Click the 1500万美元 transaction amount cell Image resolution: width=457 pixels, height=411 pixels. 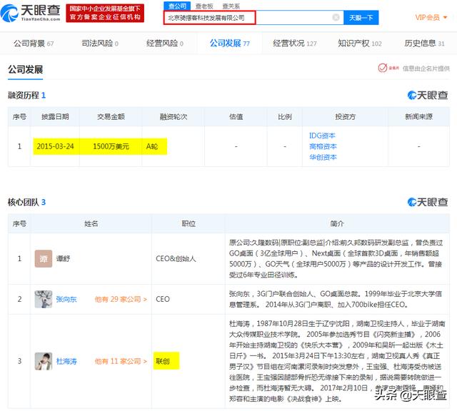[111, 146]
